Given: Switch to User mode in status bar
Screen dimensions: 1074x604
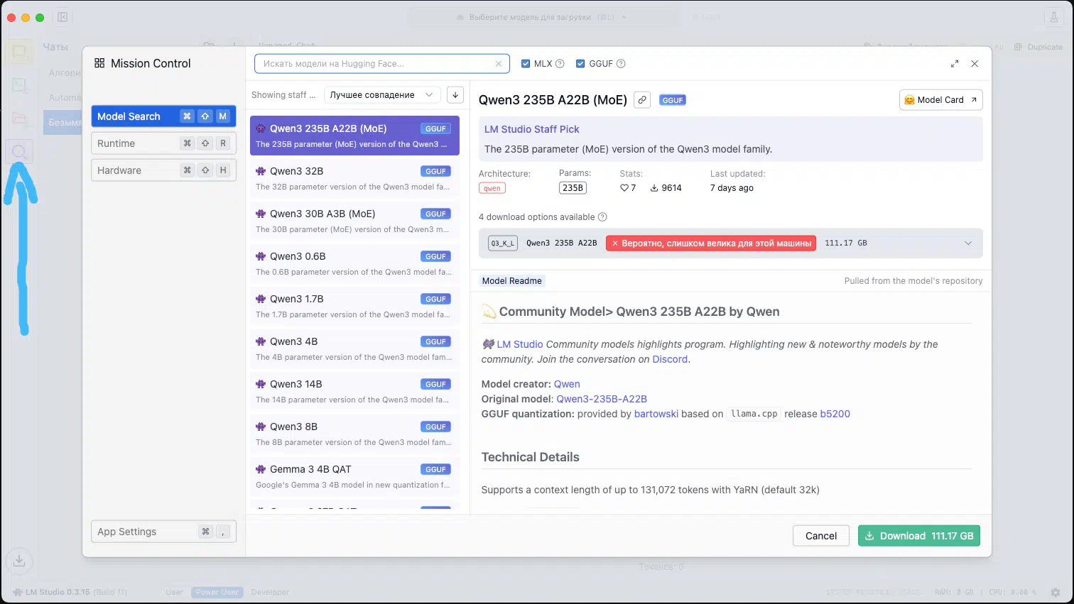Looking at the screenshot, I should [x=174, y=592].
